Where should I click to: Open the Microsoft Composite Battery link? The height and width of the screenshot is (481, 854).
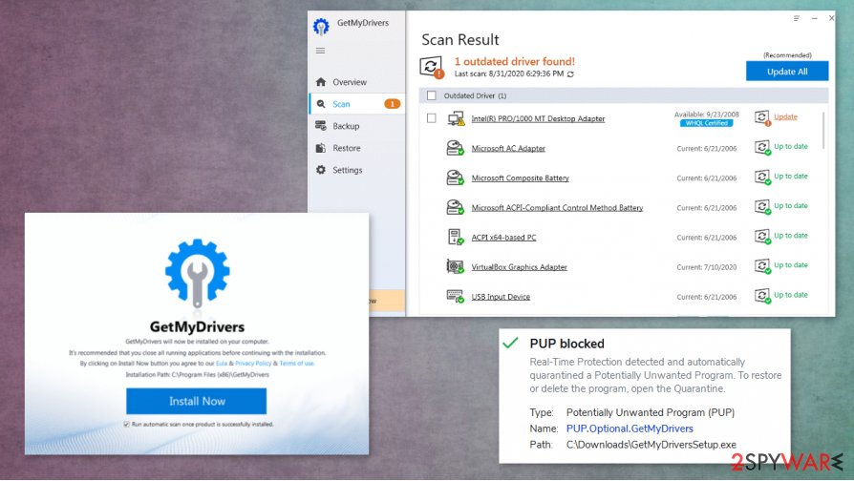[520, 178]
